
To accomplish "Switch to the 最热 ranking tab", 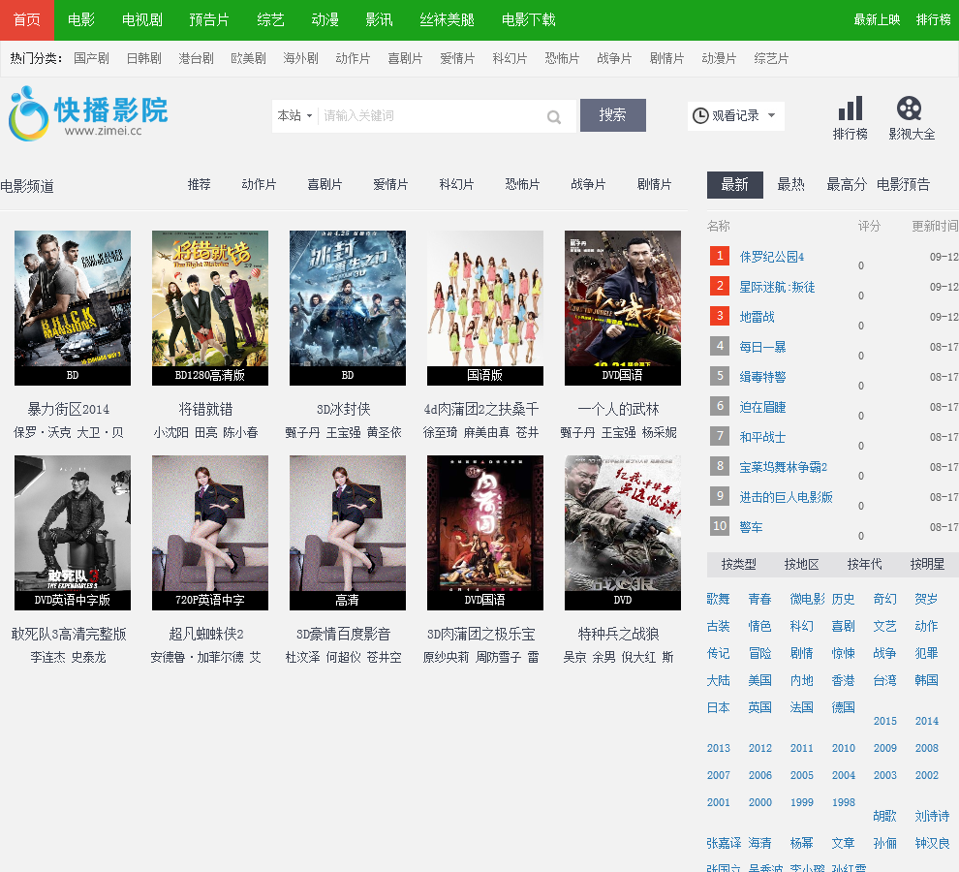I will pos(790,185).
